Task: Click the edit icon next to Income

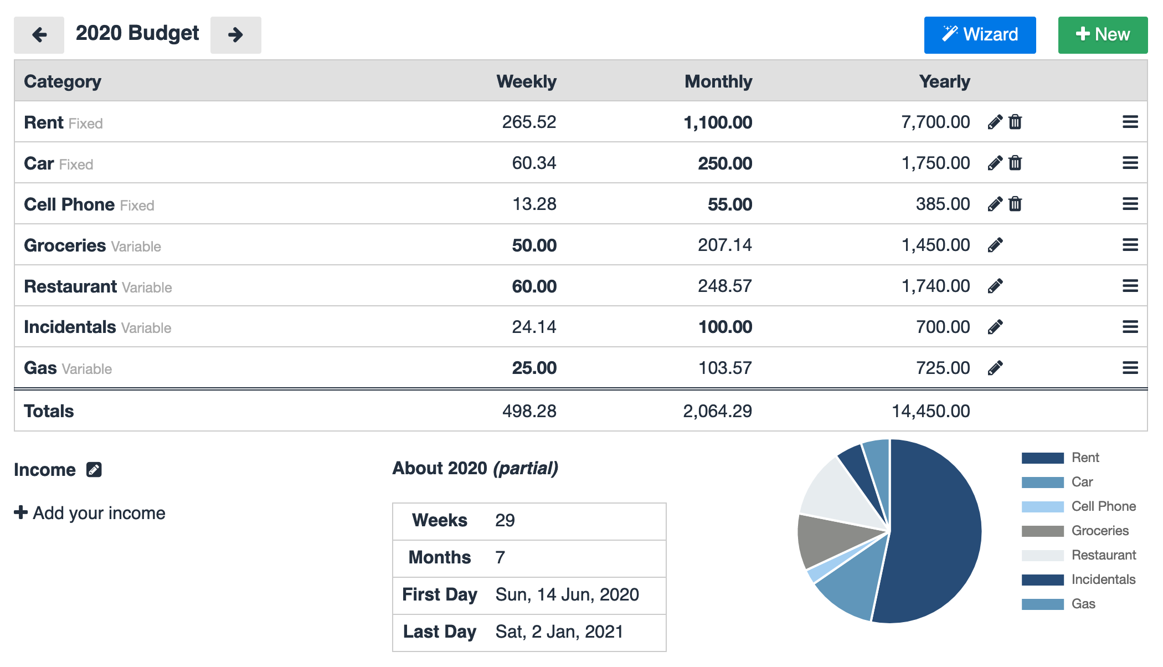Action: 94,470
